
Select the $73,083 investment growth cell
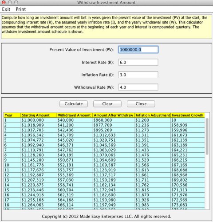point(188,205)
